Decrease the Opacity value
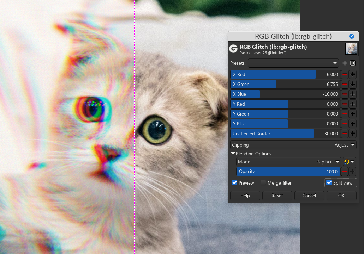The image size is (364, 254). [x=345, y=172]
